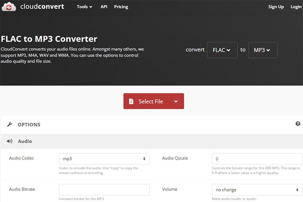Click the 'to' label between format dropdowns
The width and height of the screenshot is (303, 202).
[x=243, y=50]
